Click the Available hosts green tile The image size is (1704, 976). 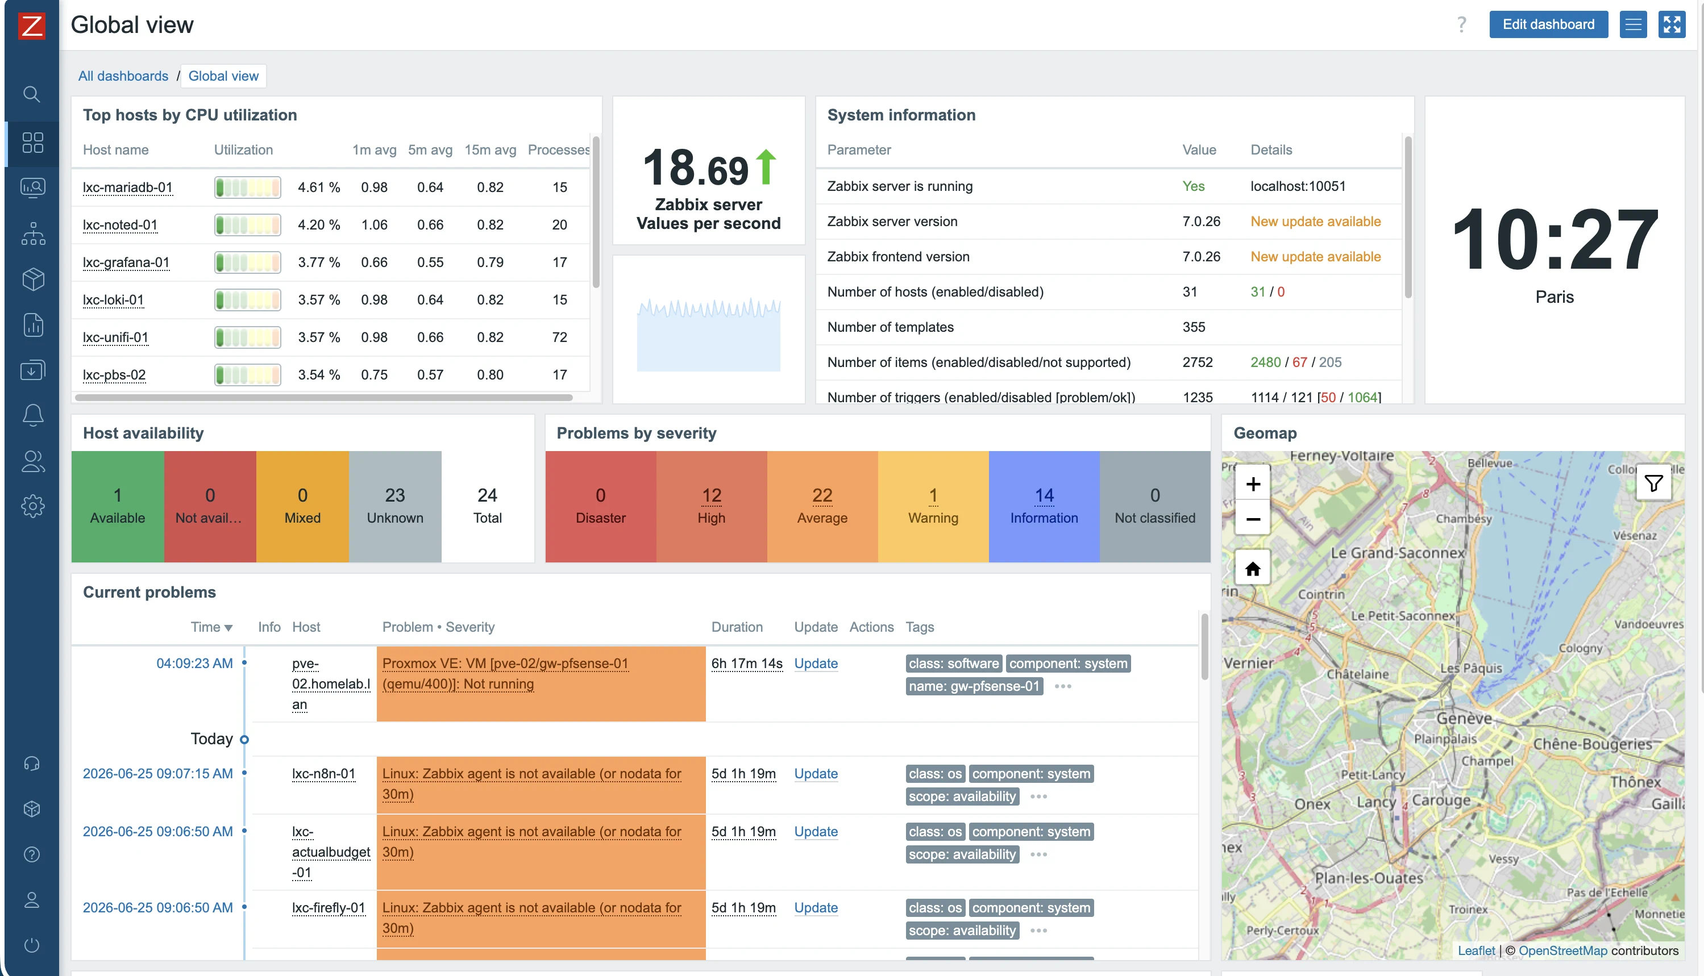tap(117, 506)
